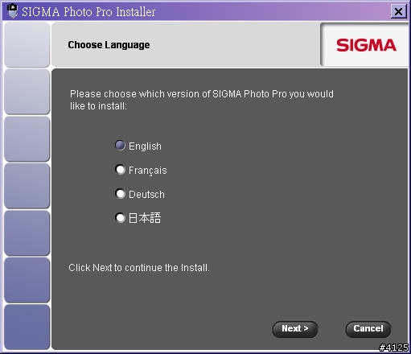411x354 pixels.
Task: Click the 'Please choose which version' prompt text
Action: click(x=202, y=100)
